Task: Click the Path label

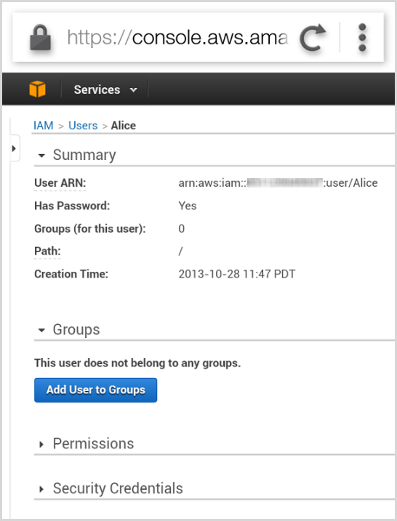Action: (47, 251)
